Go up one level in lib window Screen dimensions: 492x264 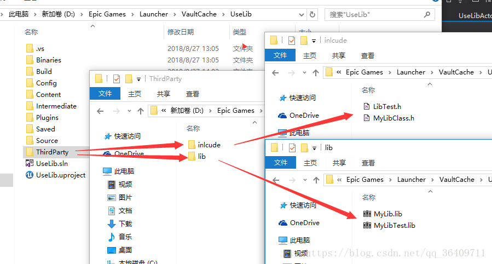point(316,180)
